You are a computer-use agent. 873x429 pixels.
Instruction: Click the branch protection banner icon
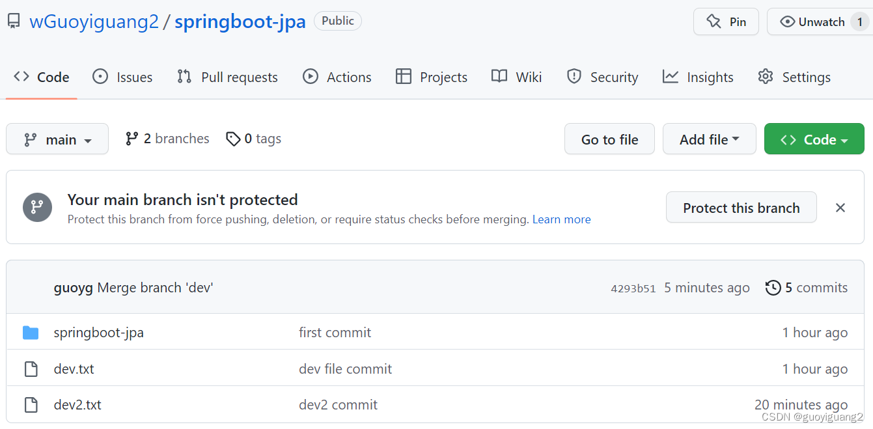point(37,207)
